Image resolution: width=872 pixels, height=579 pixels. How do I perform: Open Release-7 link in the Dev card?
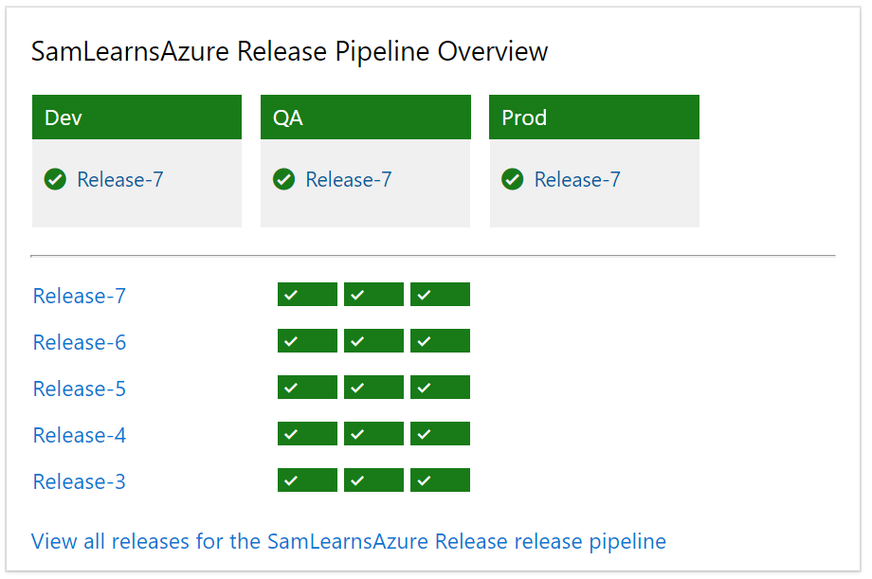(120, 179)
